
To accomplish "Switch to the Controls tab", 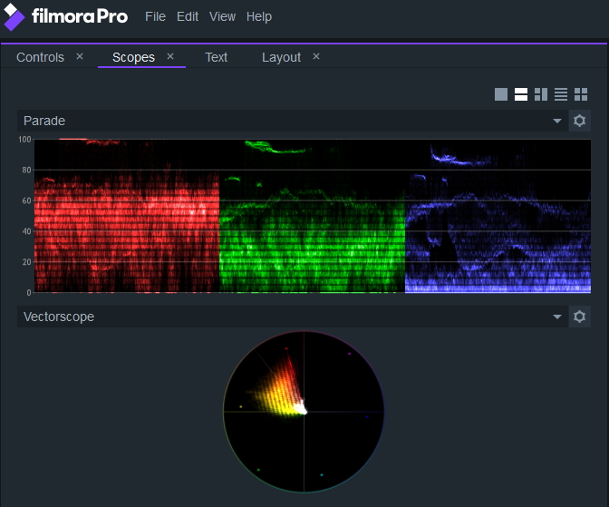I will pos(41,57).
